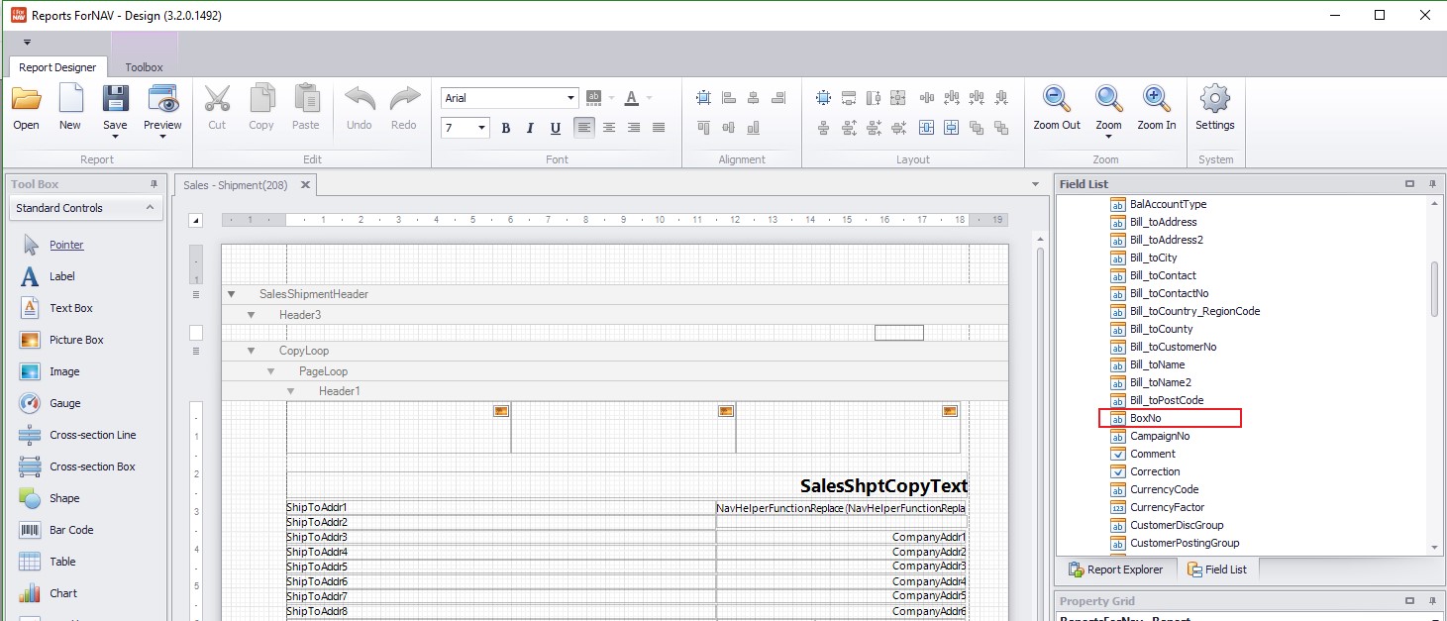Select the BoxNo field in Field List
This screenshot has height=621, width=1447.
1146,418
